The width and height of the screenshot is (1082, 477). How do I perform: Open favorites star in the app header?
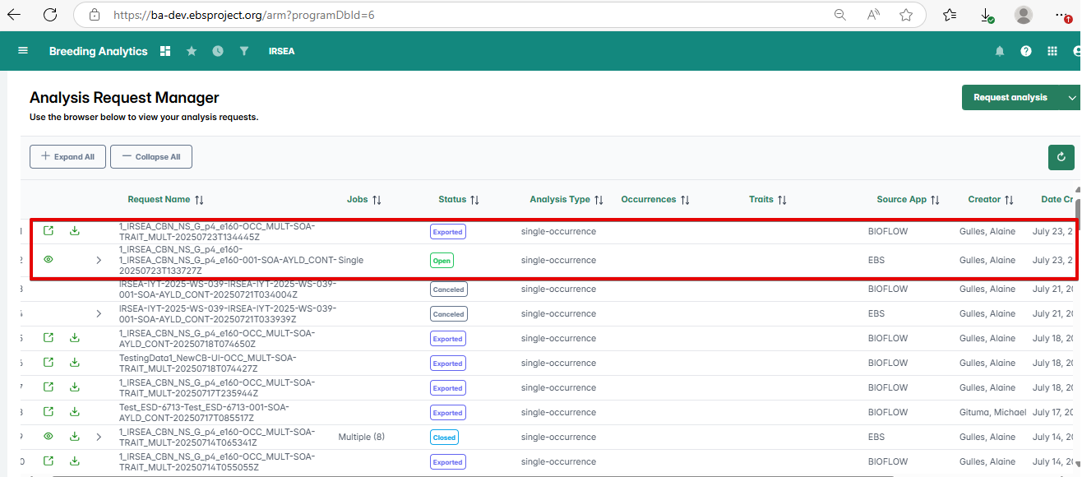pos(192,51)
